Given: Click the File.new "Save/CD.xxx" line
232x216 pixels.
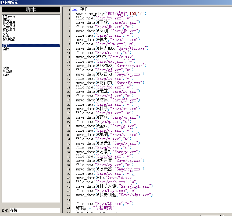Looking at the screenshot, I should click(x=105, y=203).
